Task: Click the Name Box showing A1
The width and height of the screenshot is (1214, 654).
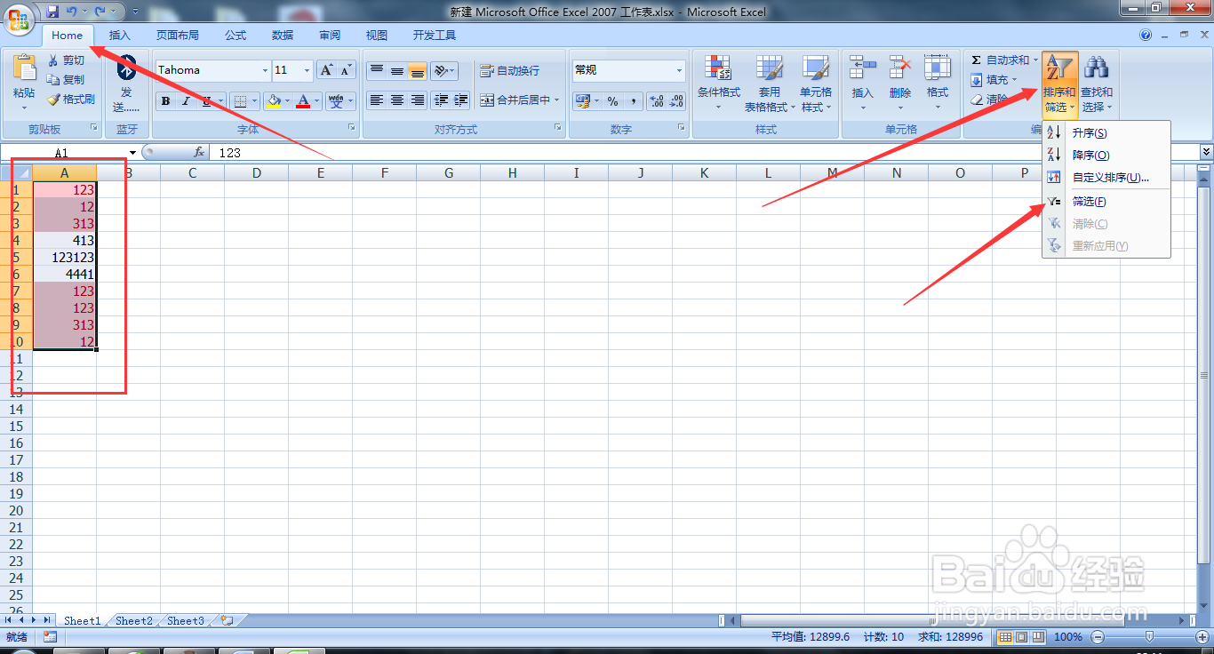Action: tap(69, 153)
